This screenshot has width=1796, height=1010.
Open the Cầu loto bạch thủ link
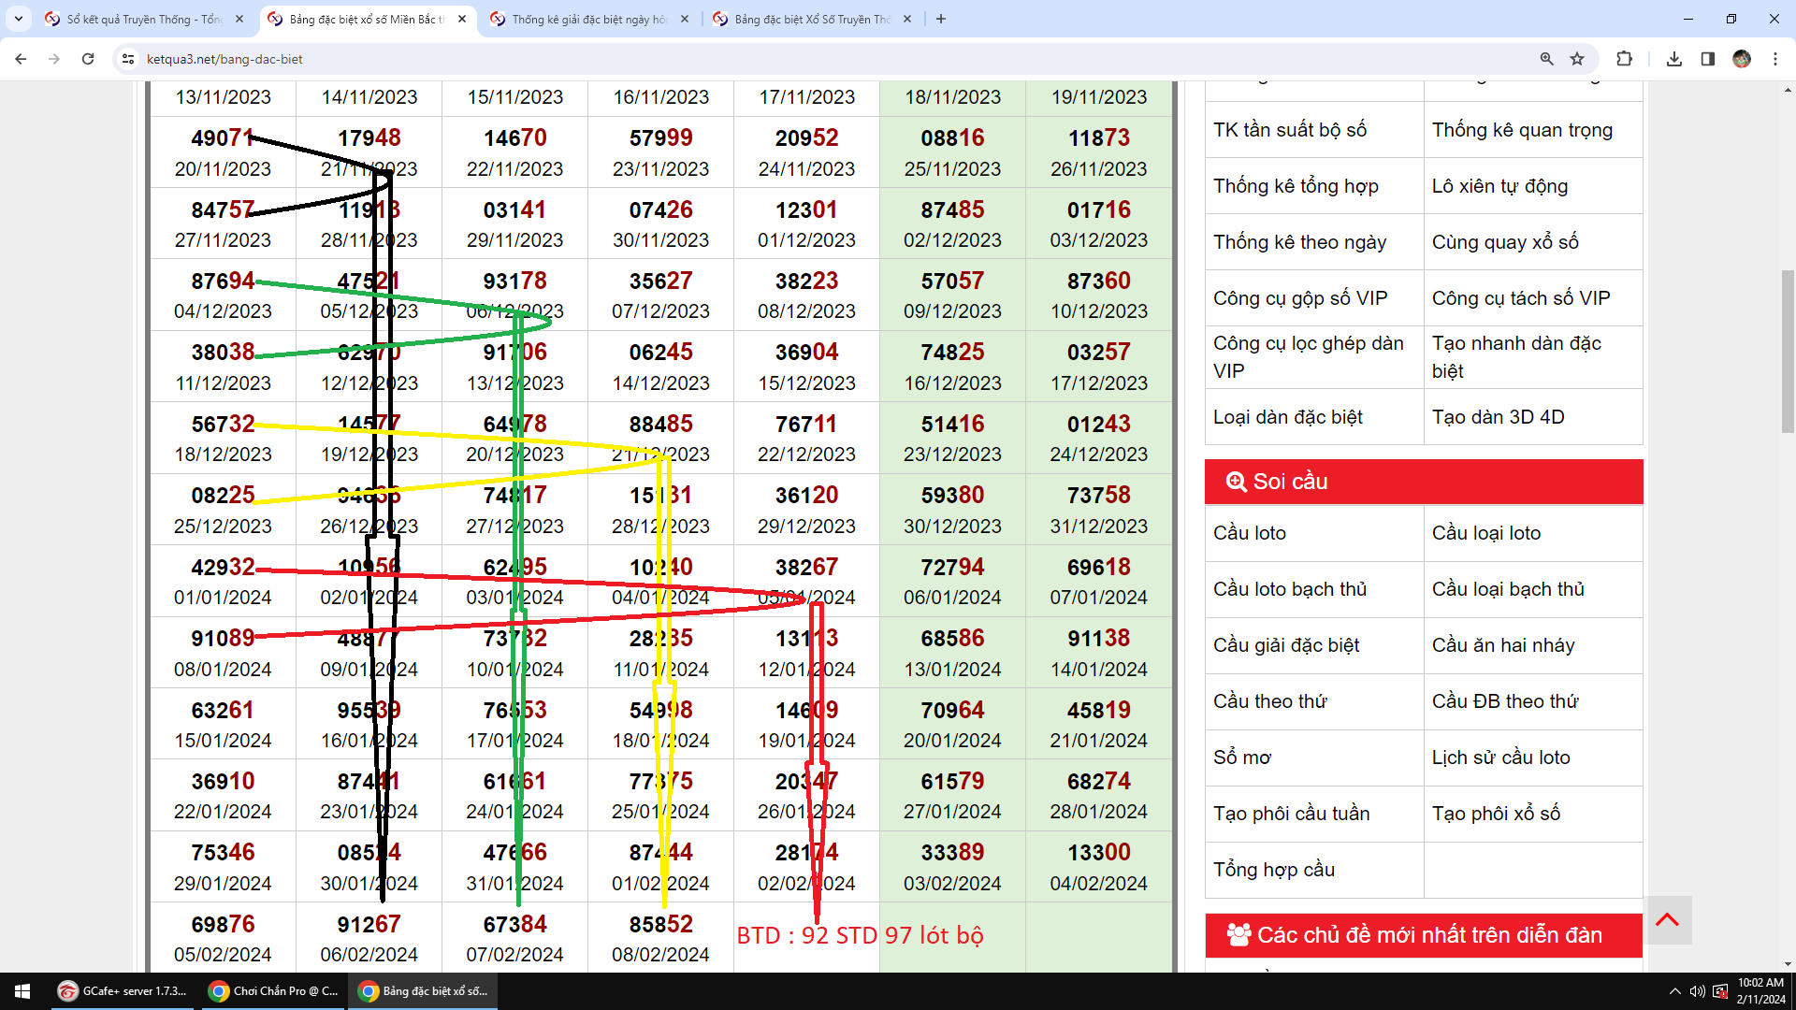coord(1290,589)
